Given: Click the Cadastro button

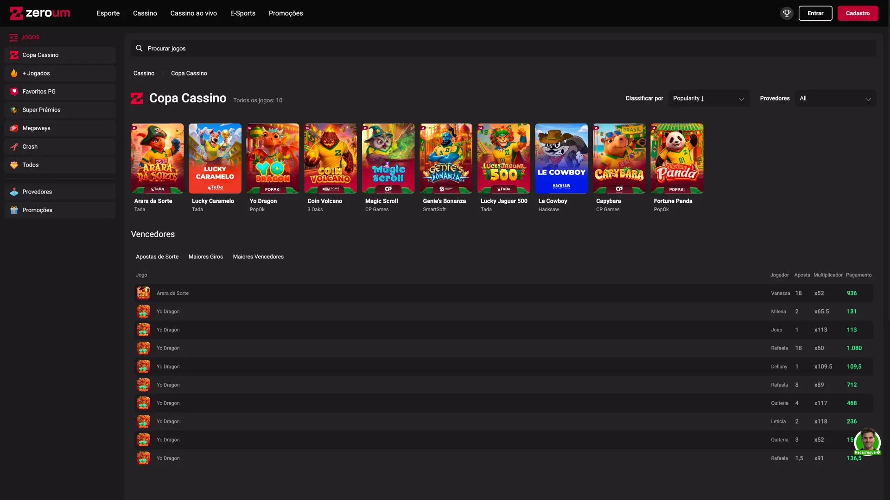Looking at the screenshot, I should (858, 13).
